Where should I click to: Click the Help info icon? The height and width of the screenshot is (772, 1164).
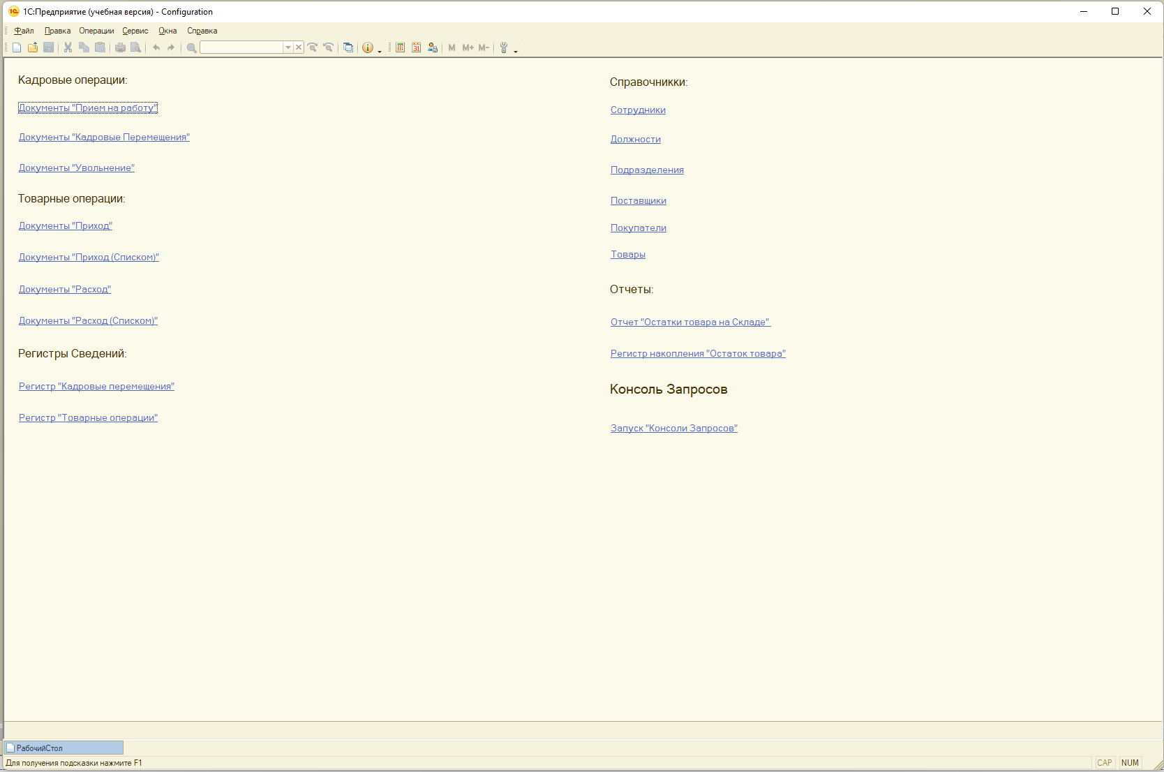pos(368,47)
